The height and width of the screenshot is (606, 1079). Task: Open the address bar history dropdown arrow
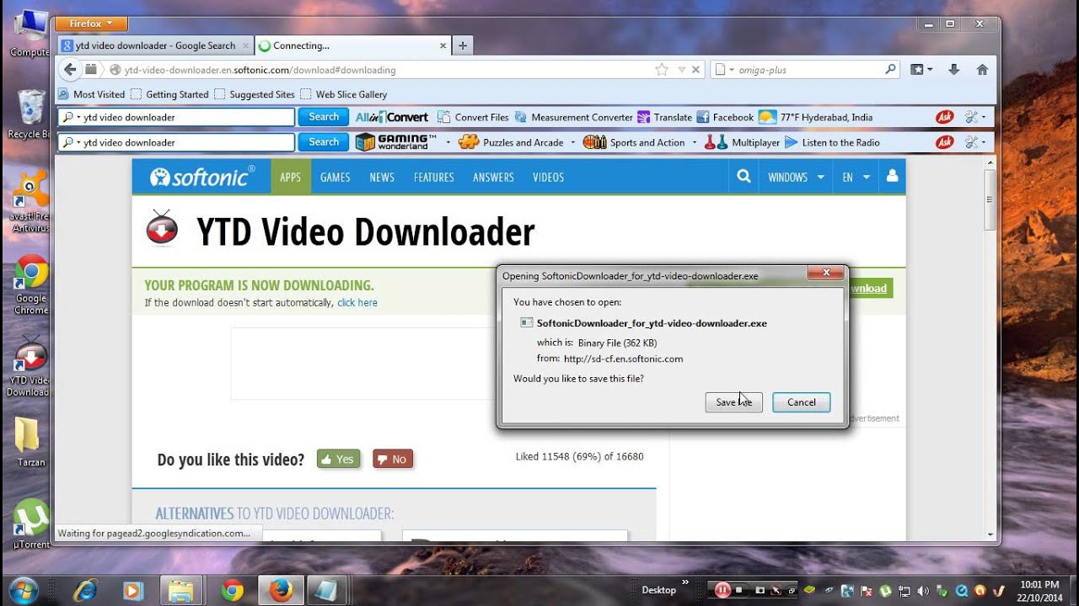click(681, 70)
